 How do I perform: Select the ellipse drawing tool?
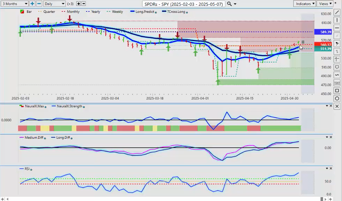pos(337,98)
